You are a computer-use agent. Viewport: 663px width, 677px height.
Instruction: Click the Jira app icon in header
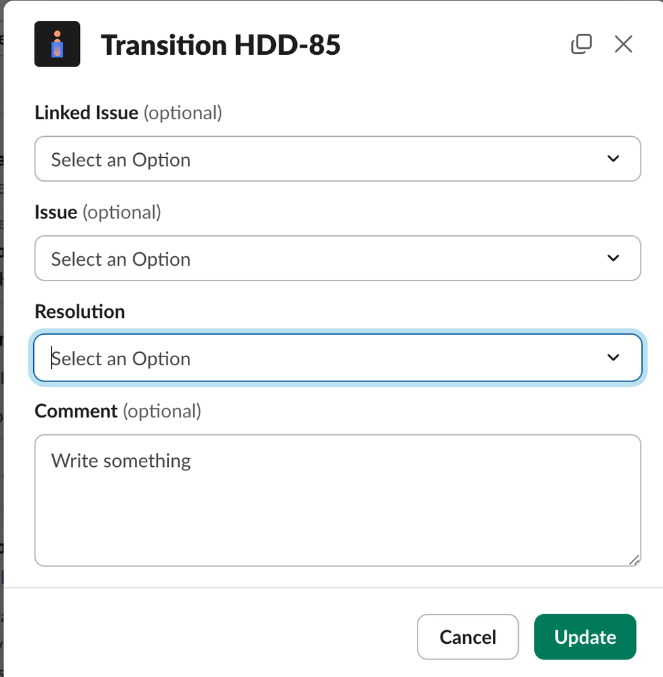(58, 44)
